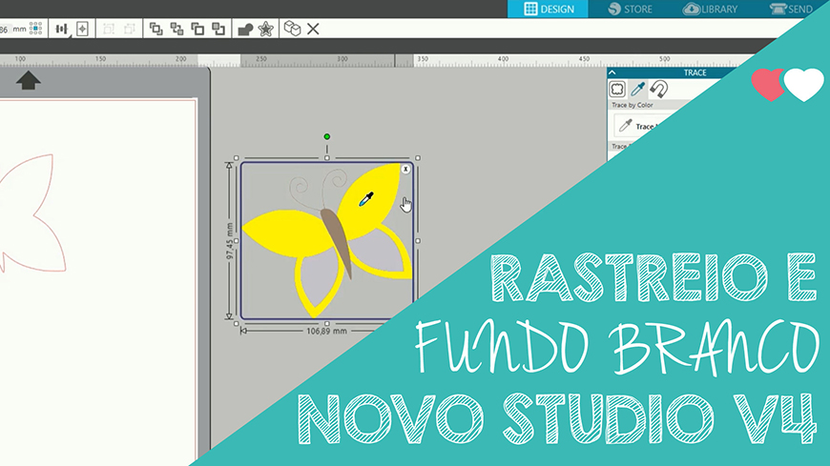830x466 pixels.
Task: Open the LIBRARY tab
Action: pos(711,9)
